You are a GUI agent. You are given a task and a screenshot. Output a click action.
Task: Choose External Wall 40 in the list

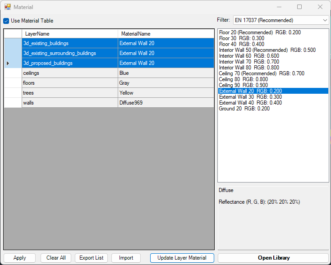250,103
